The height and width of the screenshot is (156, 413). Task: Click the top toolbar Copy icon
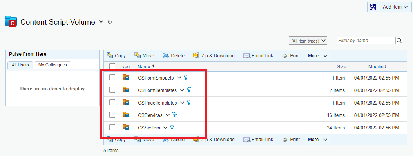tap(110, 55)
